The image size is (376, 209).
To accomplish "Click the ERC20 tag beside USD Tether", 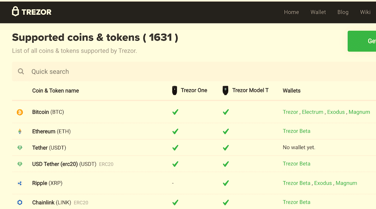I will tap(106, 164).
